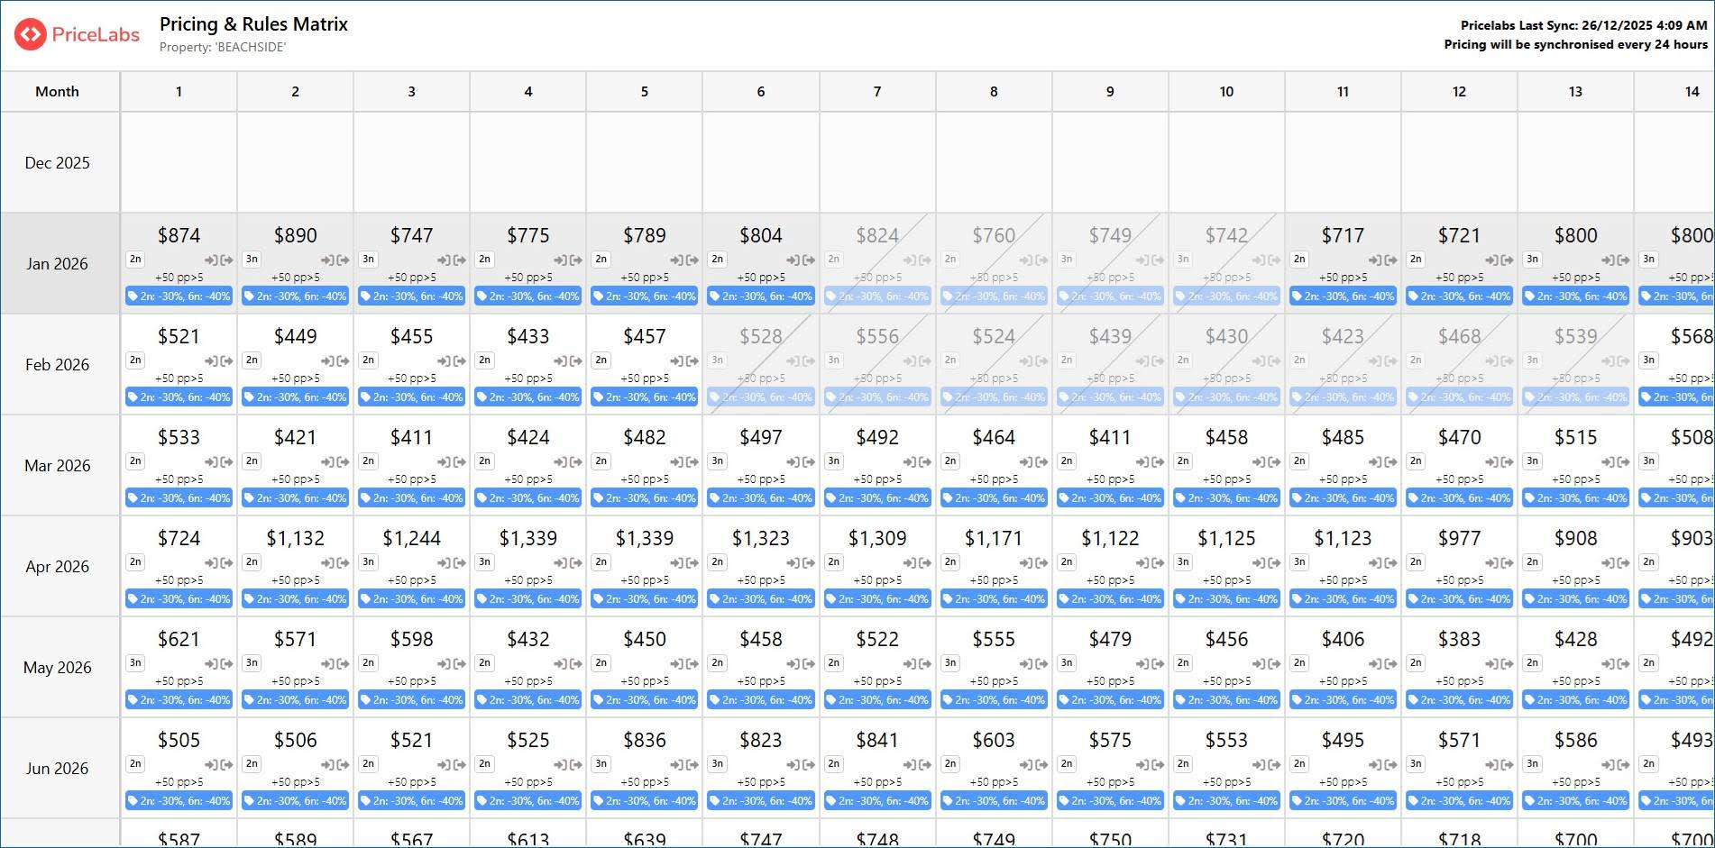Click the discount tag icon on the Feb 2026 day 1 cell
The width and height of the screenshot is (1715, 848).
point(133,397)
